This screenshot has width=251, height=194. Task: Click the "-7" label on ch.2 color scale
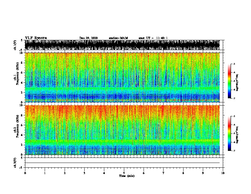coord(234,151)
